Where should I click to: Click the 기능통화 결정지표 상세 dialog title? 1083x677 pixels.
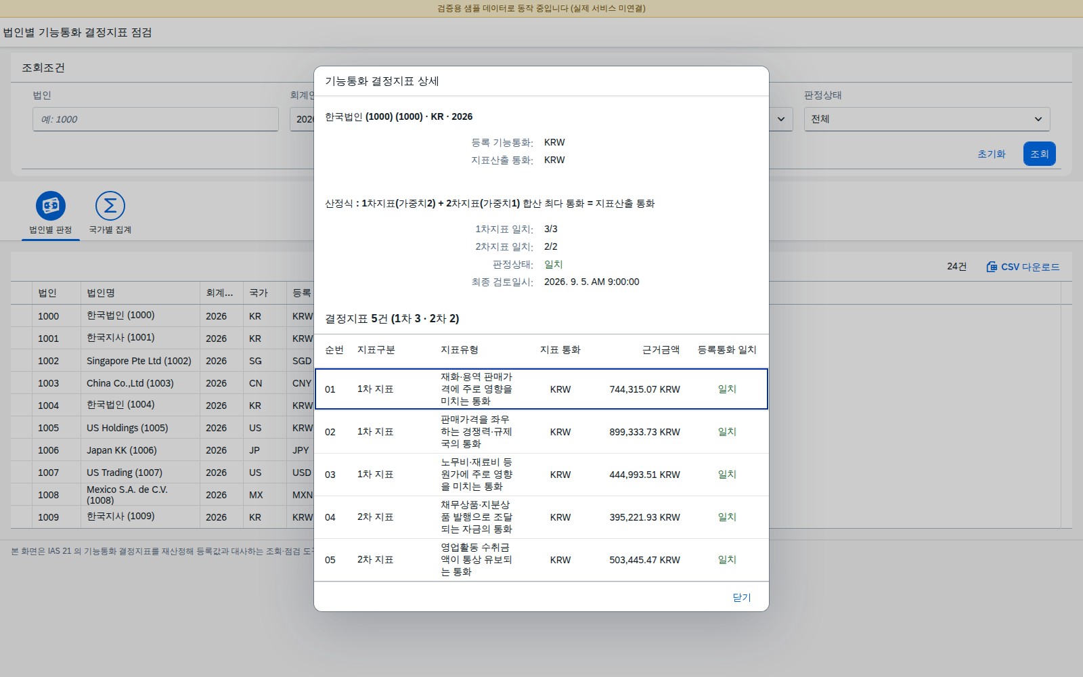pyautogui.click(x=382, y=81)
